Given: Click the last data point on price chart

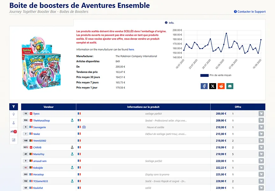Looking at the screenshot, I should tap(261, 40).
